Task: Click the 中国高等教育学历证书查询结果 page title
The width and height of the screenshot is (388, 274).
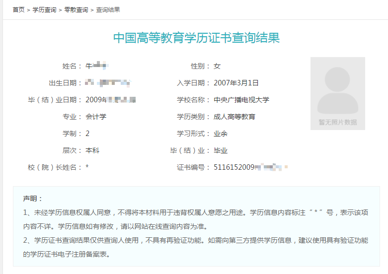Action: click(196, 38)
